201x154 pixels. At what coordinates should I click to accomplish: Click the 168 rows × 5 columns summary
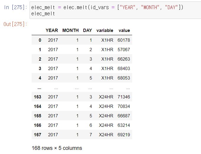point(57,148)
